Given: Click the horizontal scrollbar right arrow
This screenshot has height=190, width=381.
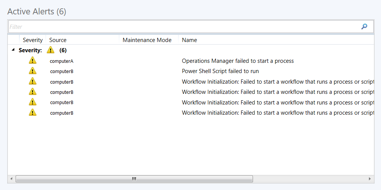Looking at the screenshot, I should pyautogui.click(x=370, y=179).
